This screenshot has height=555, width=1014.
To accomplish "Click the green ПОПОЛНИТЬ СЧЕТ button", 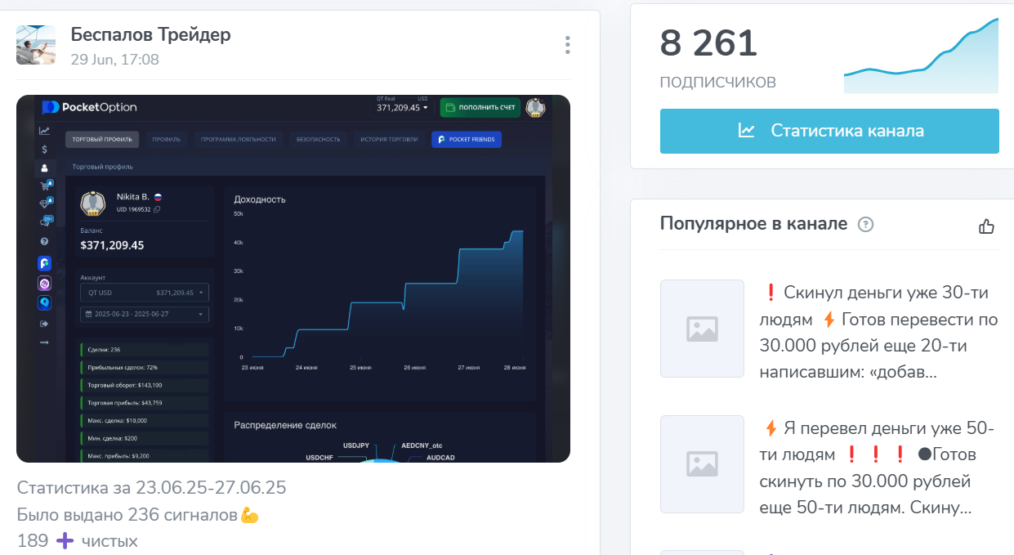I will 480,107.
